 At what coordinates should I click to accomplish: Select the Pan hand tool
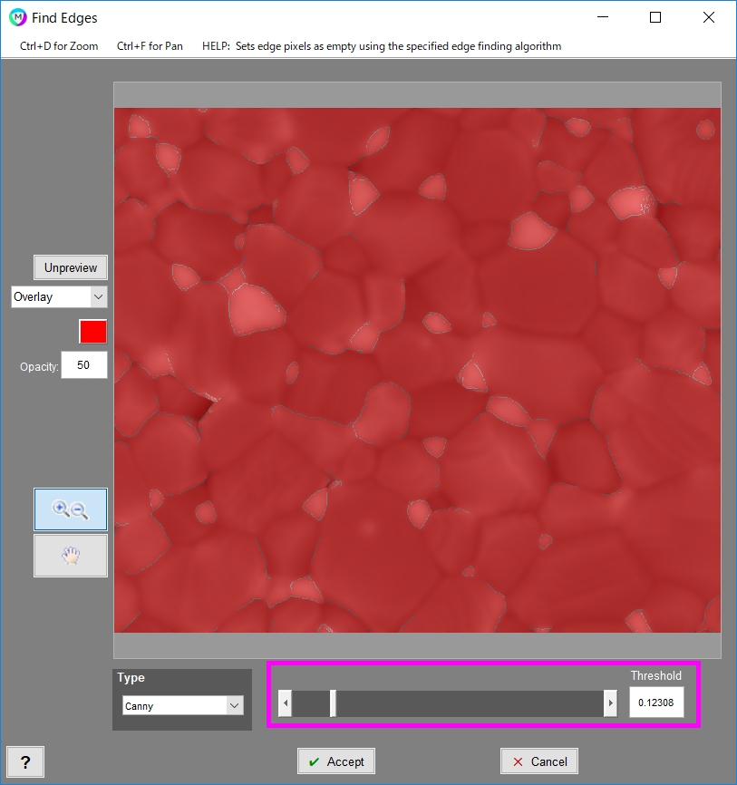(71, 556)
